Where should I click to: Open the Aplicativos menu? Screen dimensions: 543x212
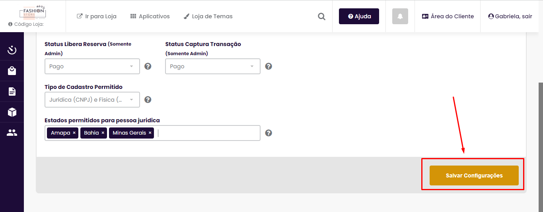coord(150,16)
